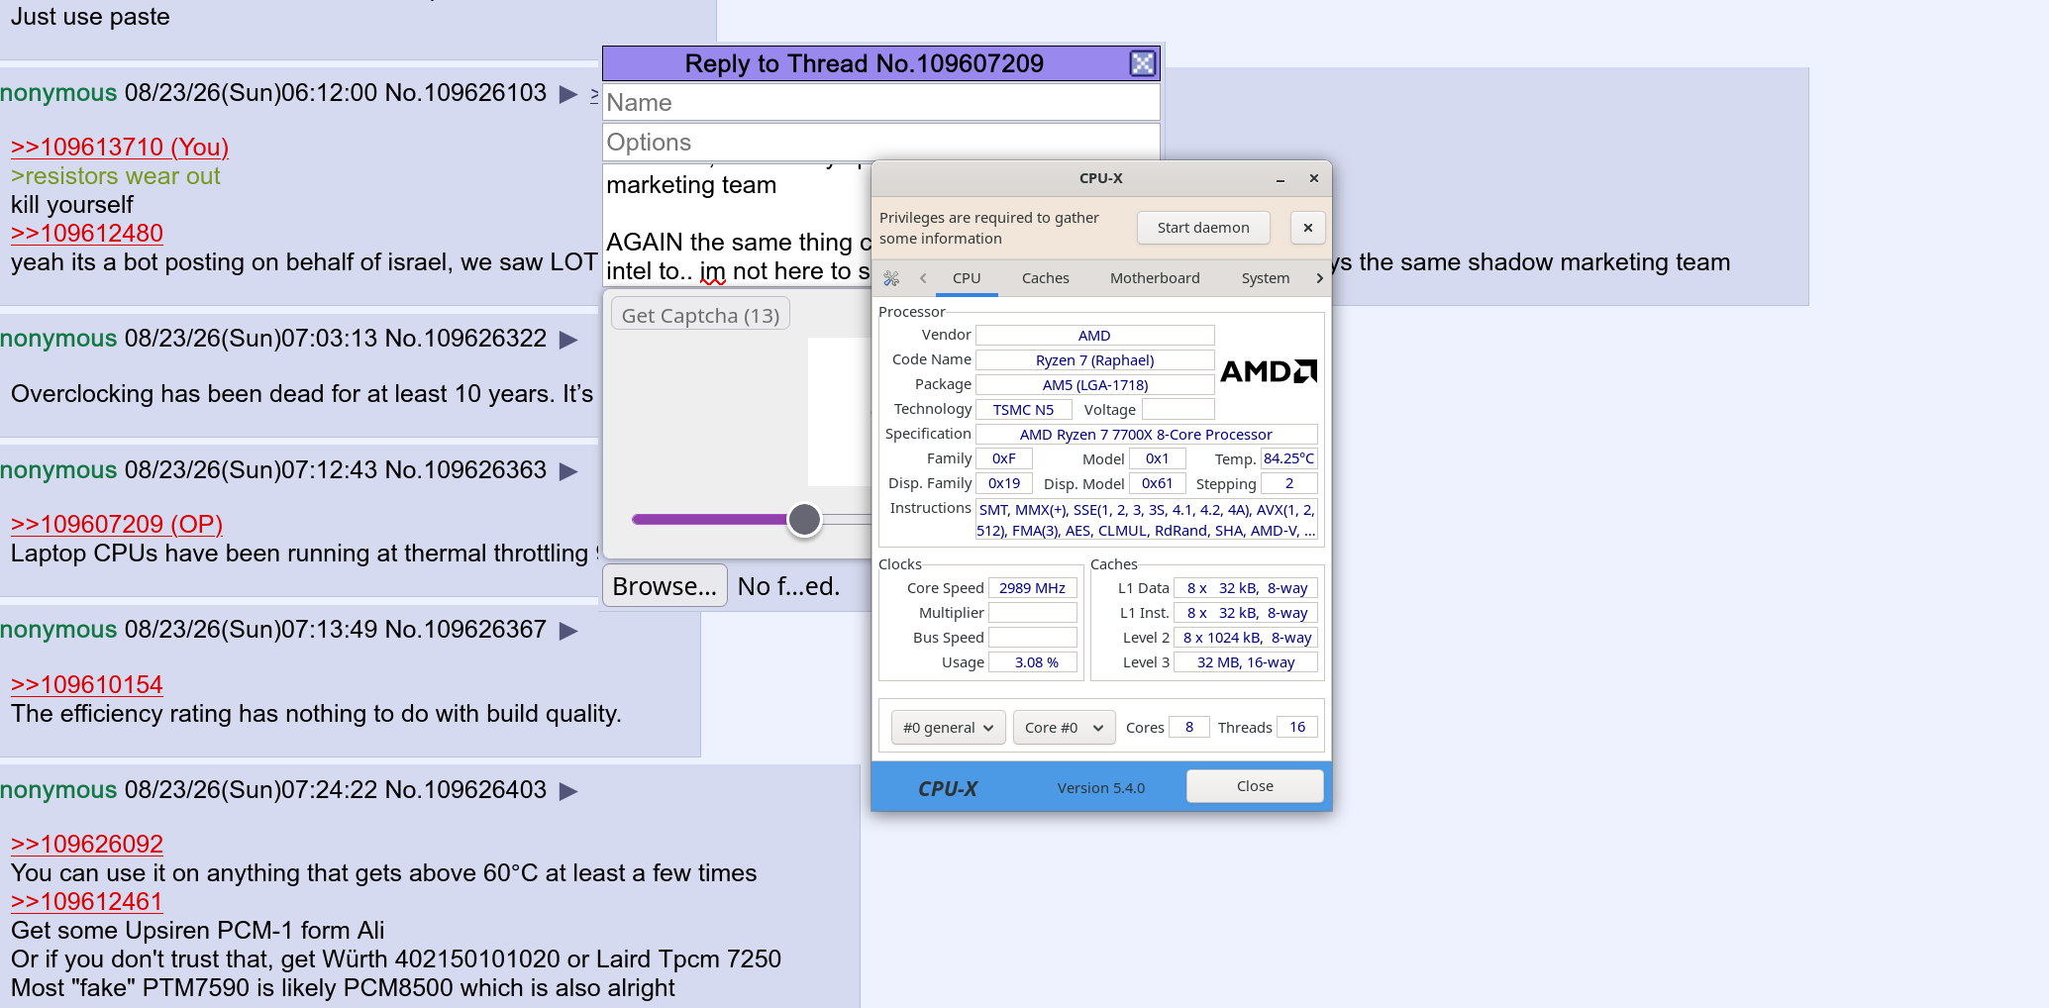Follow quote link >>109607209 (OP)
Image resolution: width=2049 pixels, height=1008 pixels.
point(117,525)
